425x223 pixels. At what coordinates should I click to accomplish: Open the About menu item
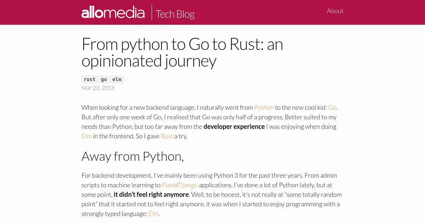(335, 11)
